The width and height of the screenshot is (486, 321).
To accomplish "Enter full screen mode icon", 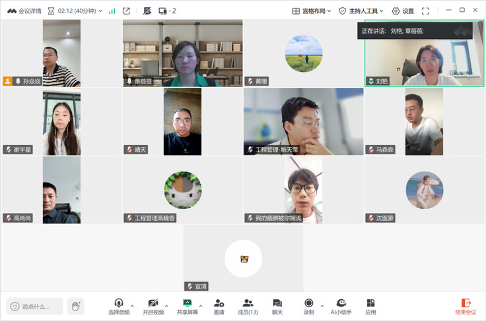I will coord(425,11).
